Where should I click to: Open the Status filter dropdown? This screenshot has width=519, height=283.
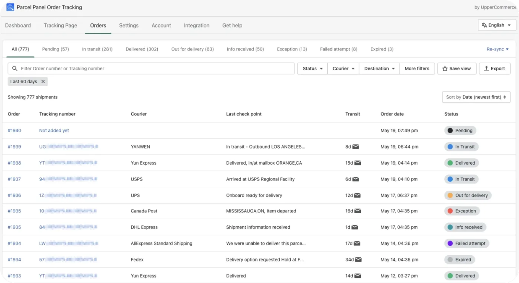tap(312, 68)
